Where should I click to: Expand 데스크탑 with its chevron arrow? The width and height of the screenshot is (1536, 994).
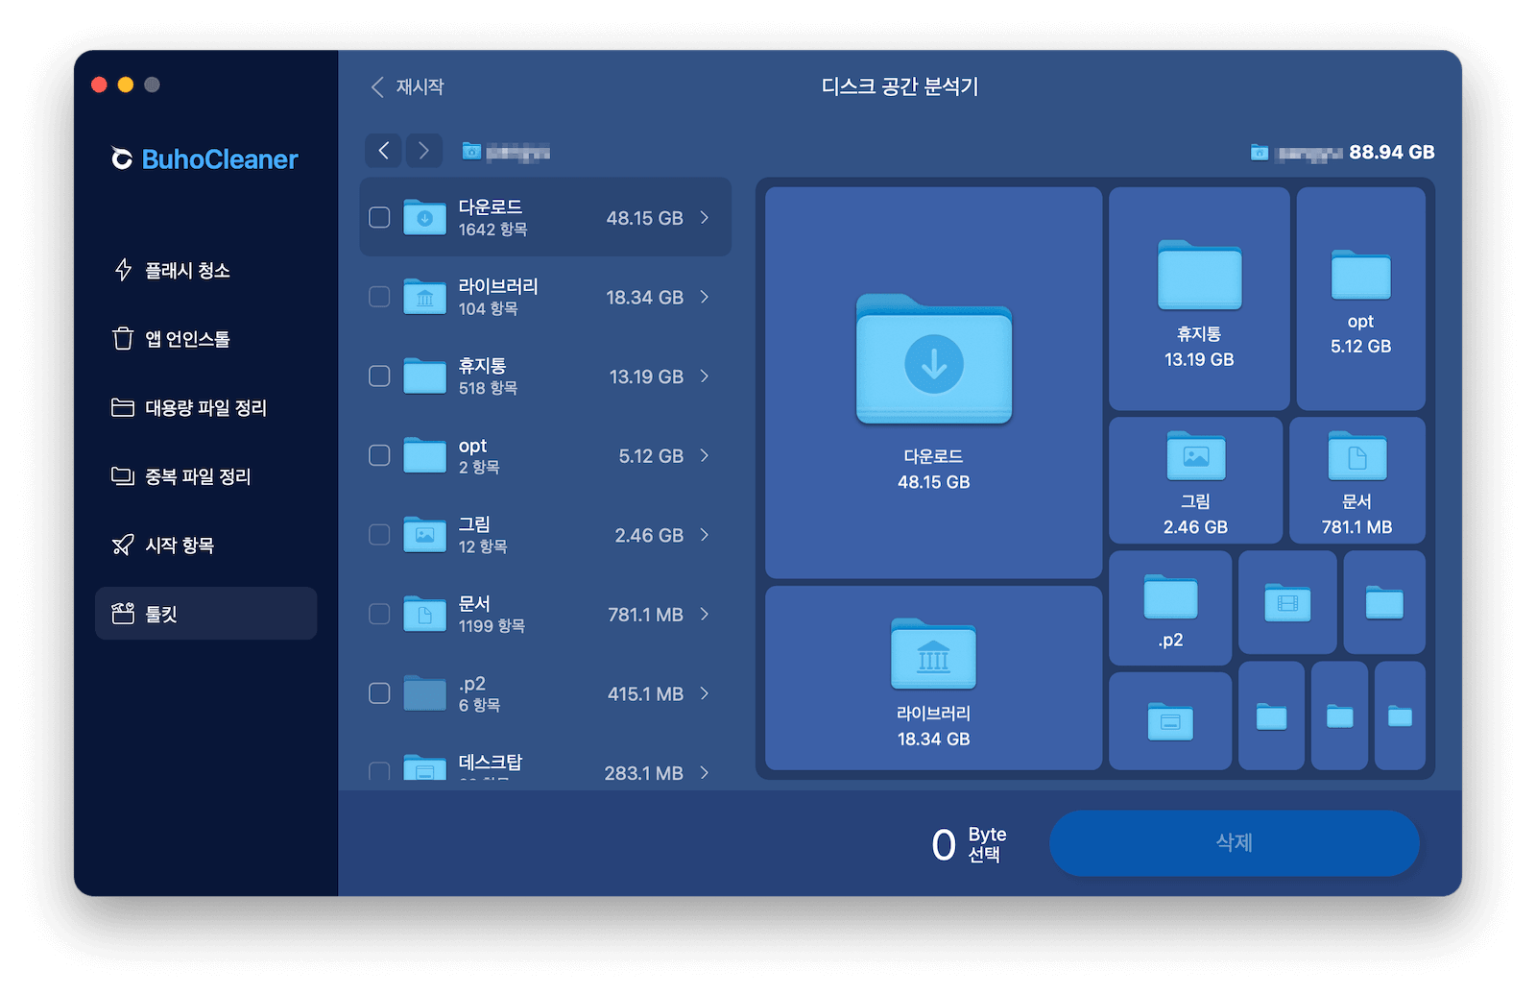(x=705, y=772)
